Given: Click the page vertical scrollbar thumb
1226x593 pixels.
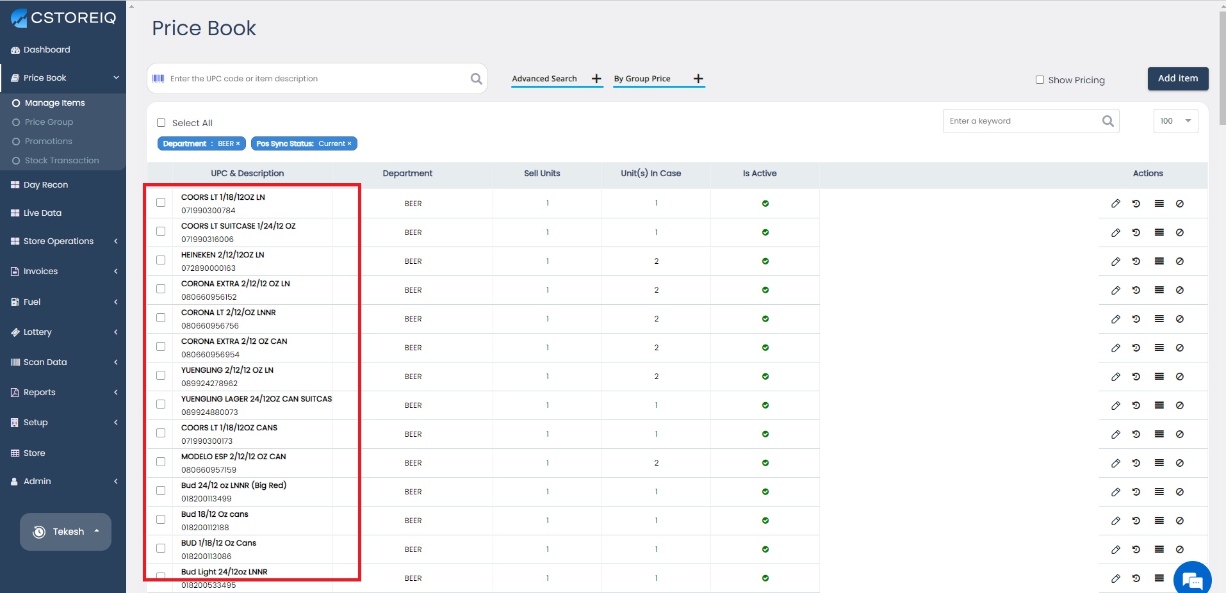Looking at the screenshot, I should (x=1222, y=67).
